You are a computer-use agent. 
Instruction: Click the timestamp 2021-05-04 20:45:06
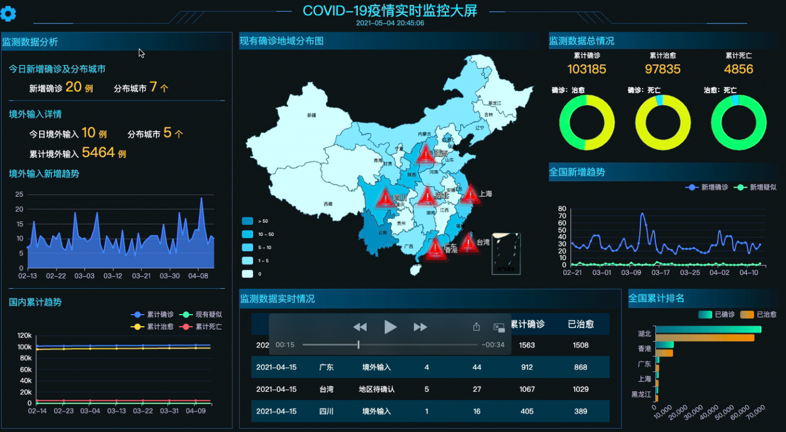tap(390, 23)
